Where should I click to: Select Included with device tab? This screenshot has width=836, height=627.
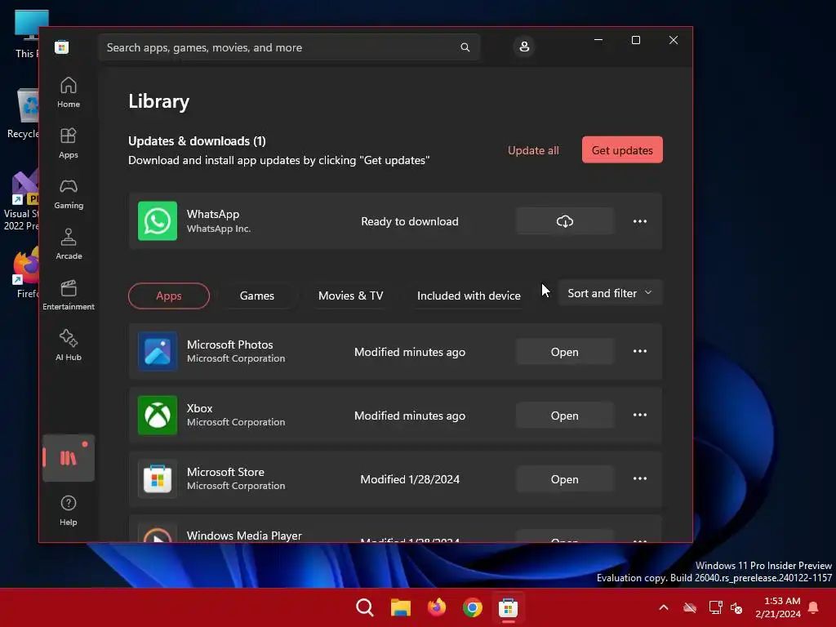(469, 296)
